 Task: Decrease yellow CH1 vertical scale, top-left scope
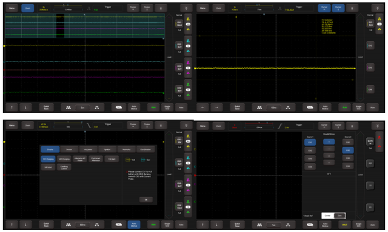click(188, 30)
